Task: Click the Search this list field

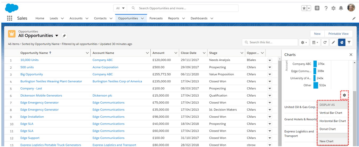Action: 270,42
